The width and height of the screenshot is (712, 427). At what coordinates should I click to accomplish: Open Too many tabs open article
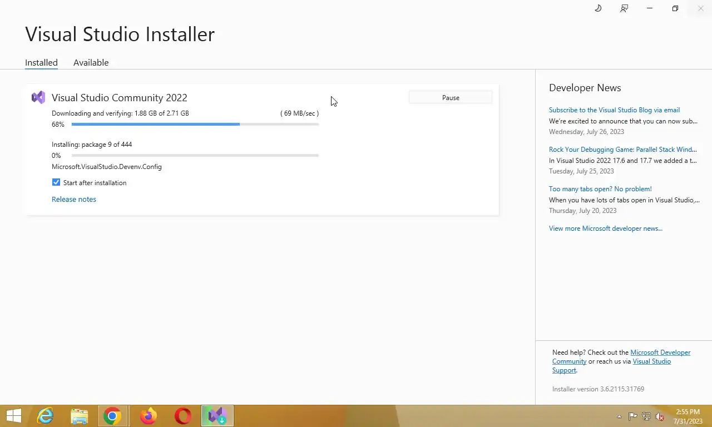(x=600, y=189)
